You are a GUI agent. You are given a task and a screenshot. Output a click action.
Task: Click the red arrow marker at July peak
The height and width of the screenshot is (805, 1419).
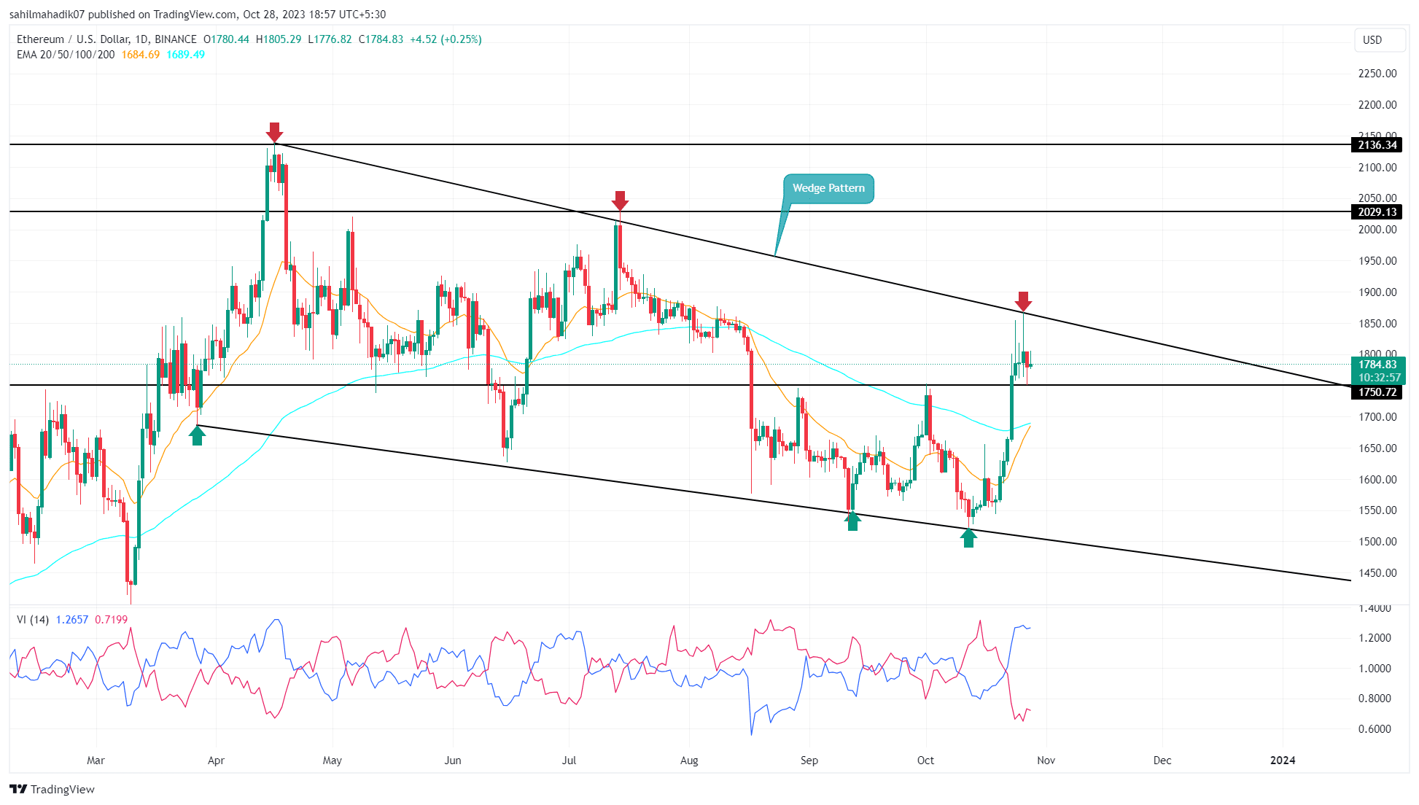coord(620,201)
